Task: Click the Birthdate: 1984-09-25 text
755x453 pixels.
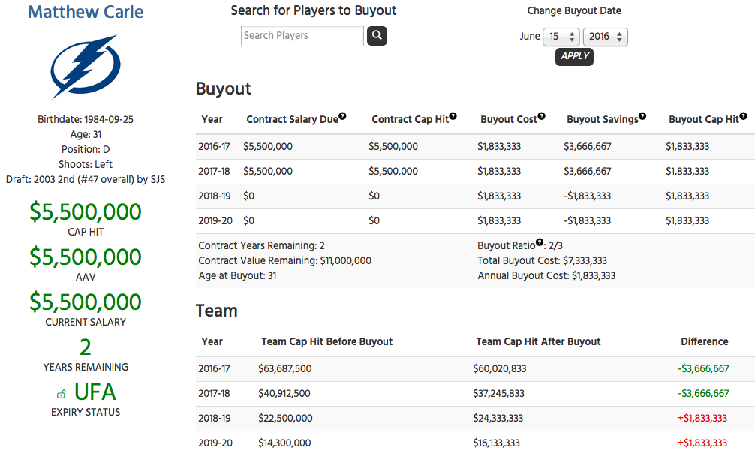Action: coord(86,120)
